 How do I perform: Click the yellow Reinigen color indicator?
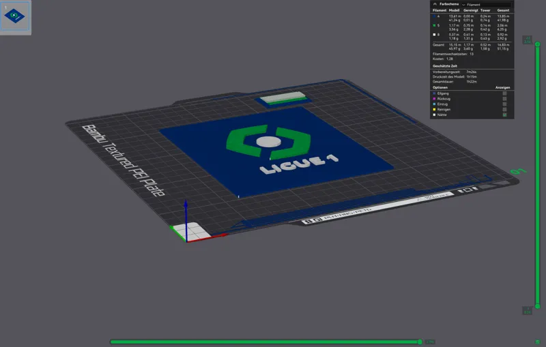(434, 110)
